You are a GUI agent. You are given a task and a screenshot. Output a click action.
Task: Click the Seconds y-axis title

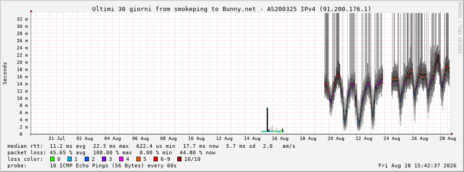tap(5, 73)
